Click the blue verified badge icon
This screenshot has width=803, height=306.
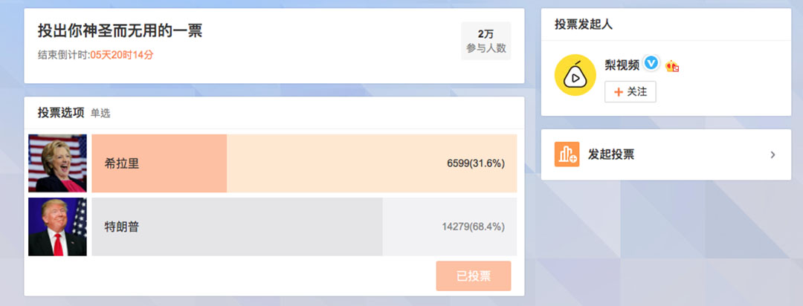[x=651, y=63]
